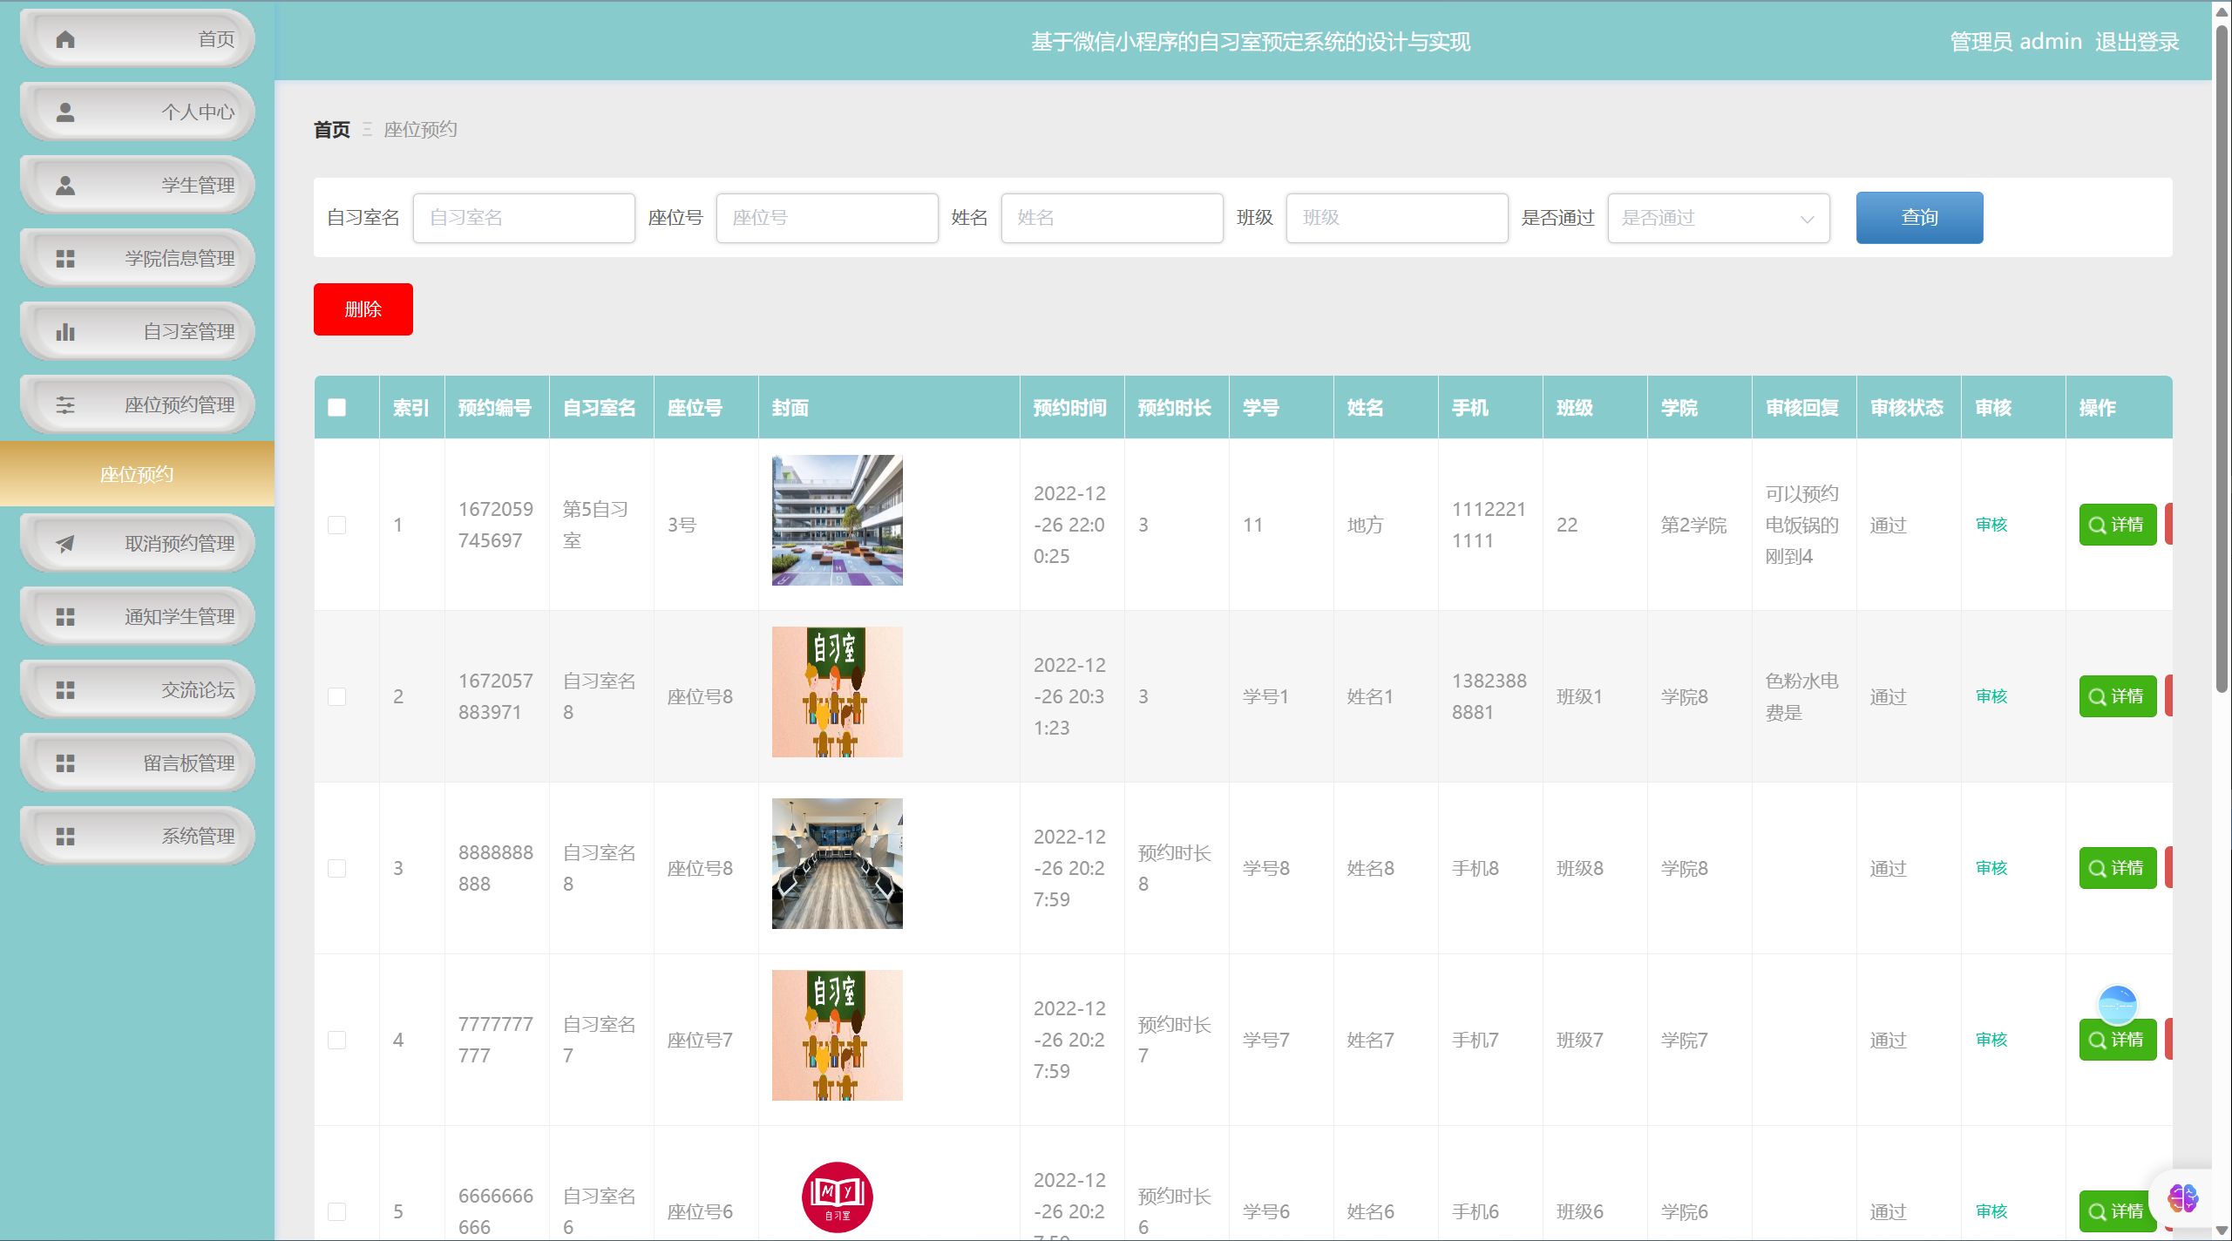Viewport: 2232px width, 1241px height.
Task: Toggle the select-all checkbox in the table header
Action: pyautogui.click(x=337, y=408)
